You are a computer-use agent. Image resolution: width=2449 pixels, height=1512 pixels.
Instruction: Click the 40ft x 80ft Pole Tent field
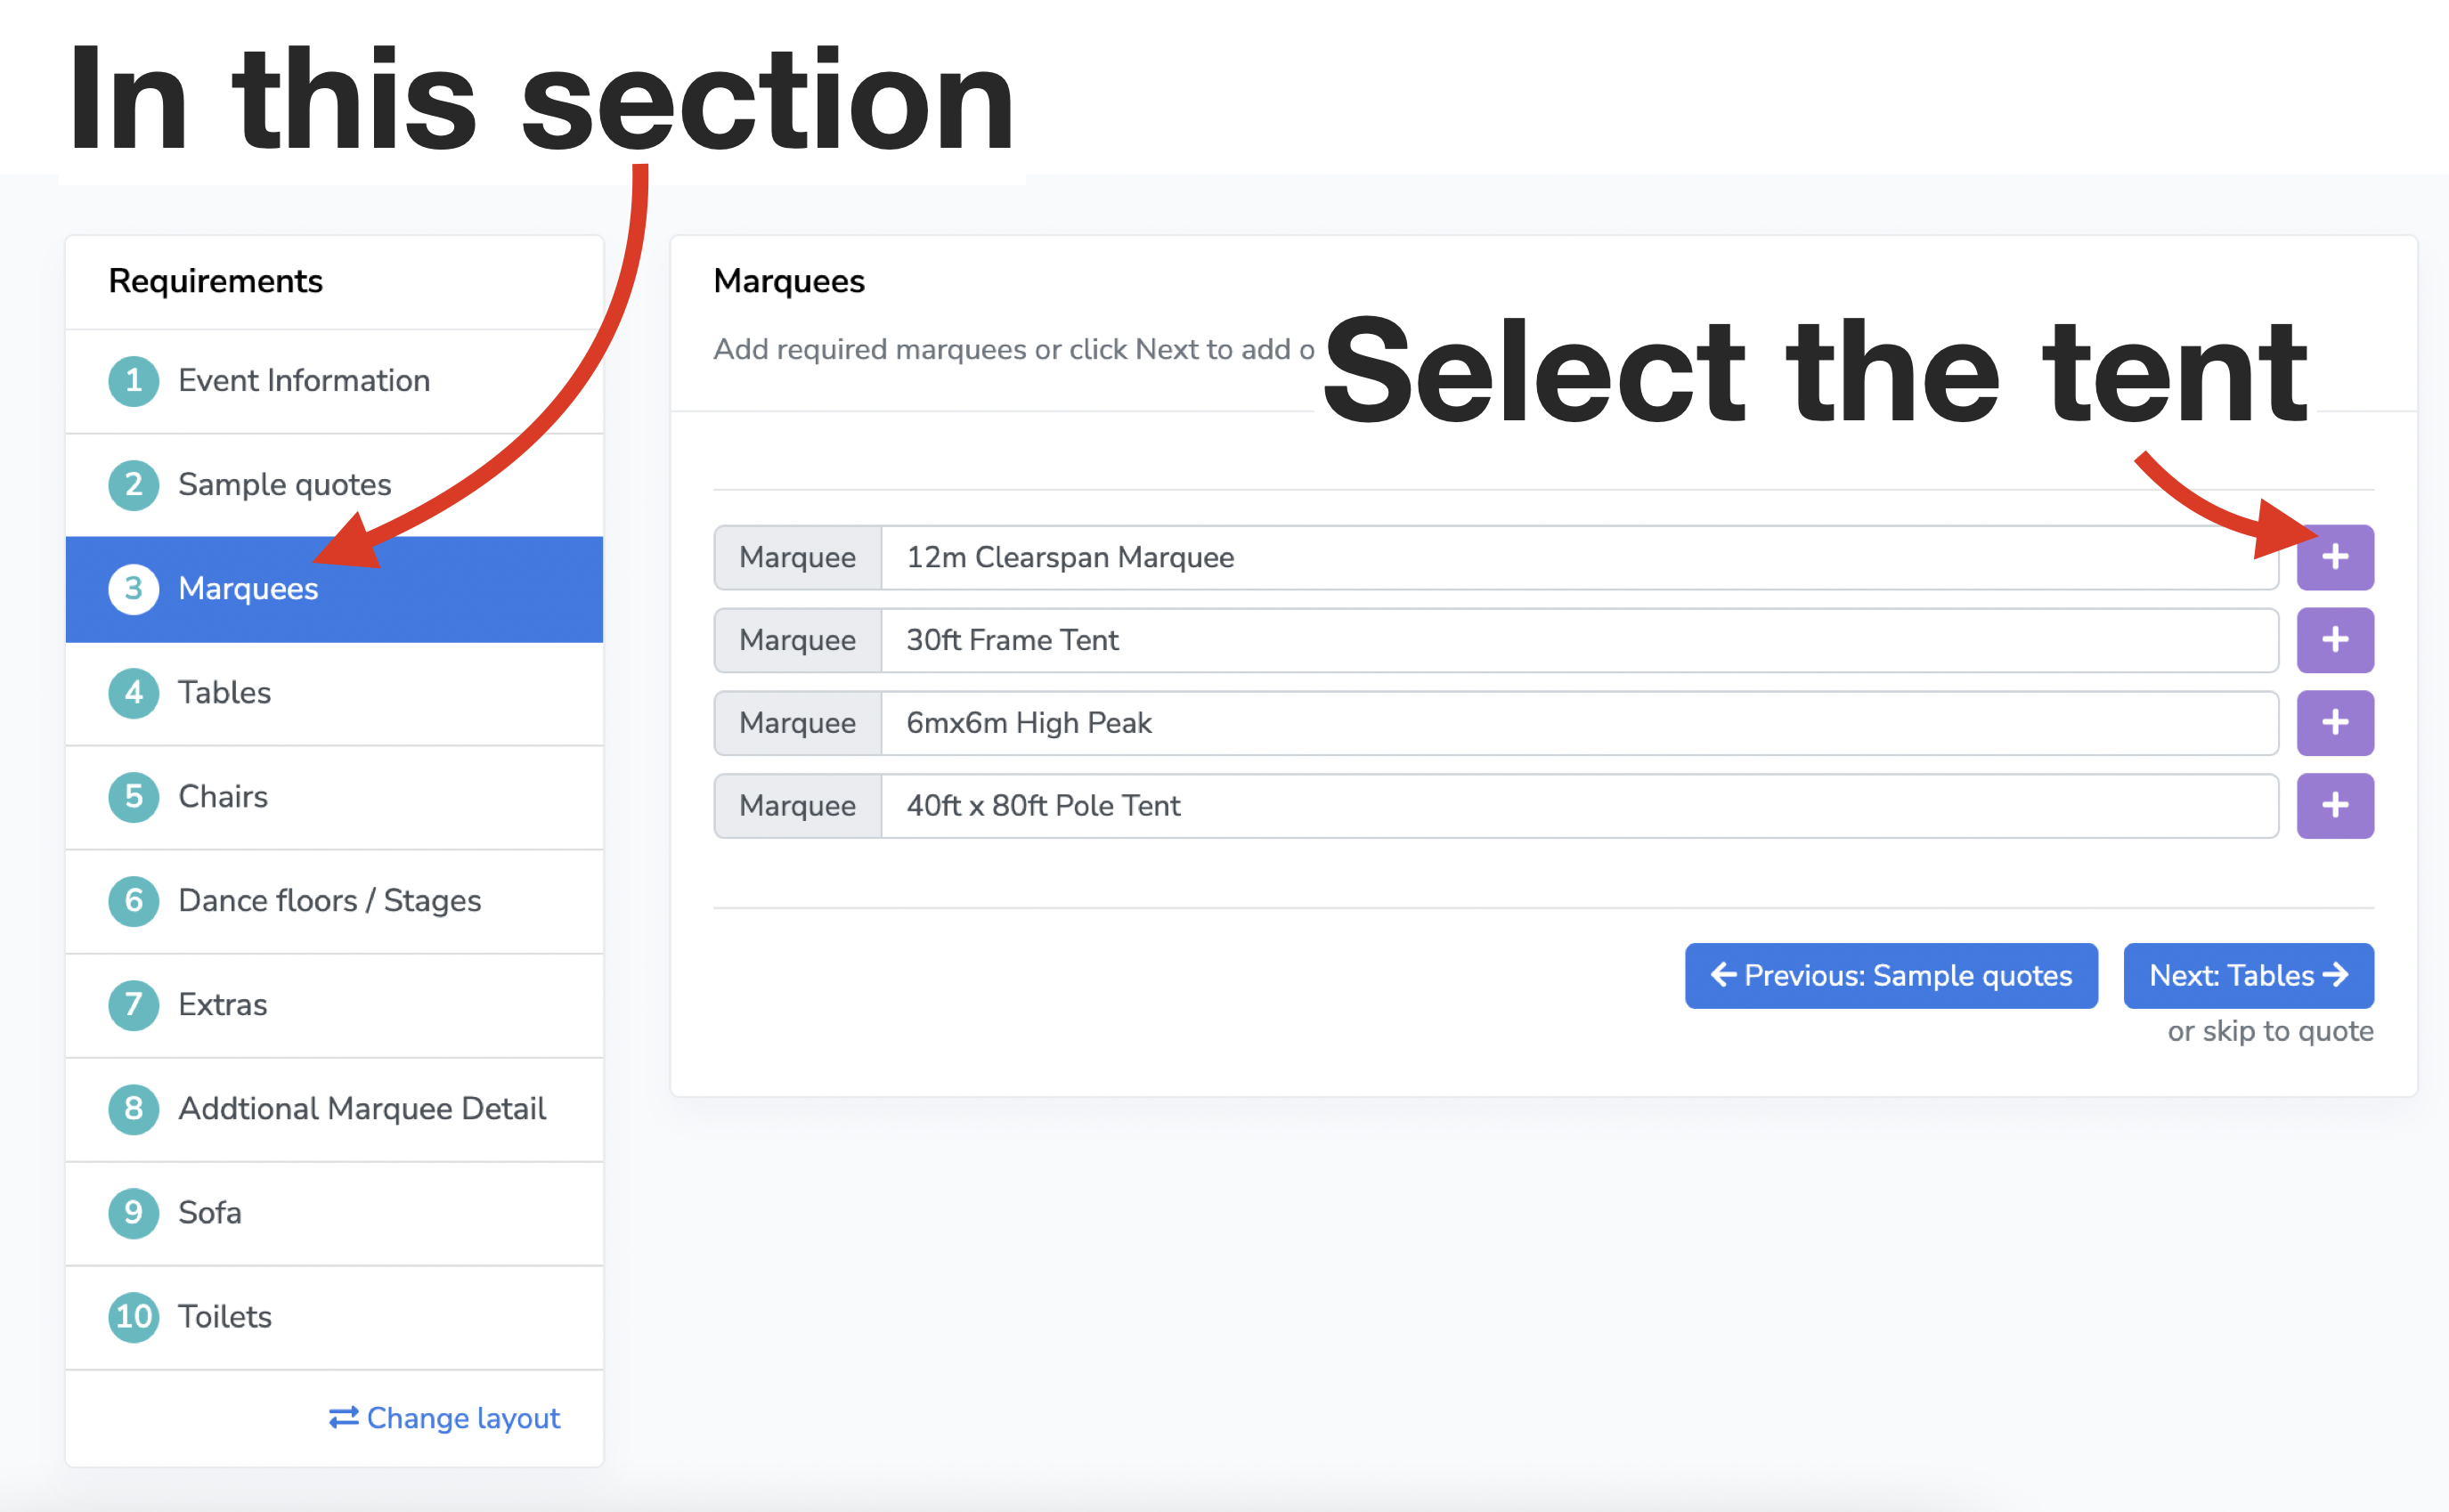1579,806
